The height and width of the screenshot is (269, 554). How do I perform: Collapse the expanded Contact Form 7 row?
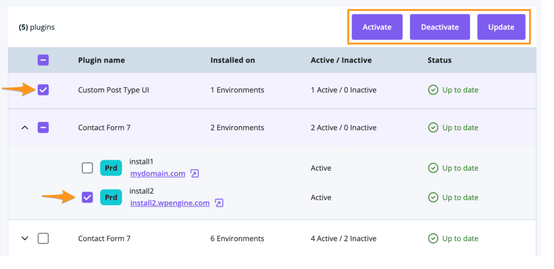24,128
